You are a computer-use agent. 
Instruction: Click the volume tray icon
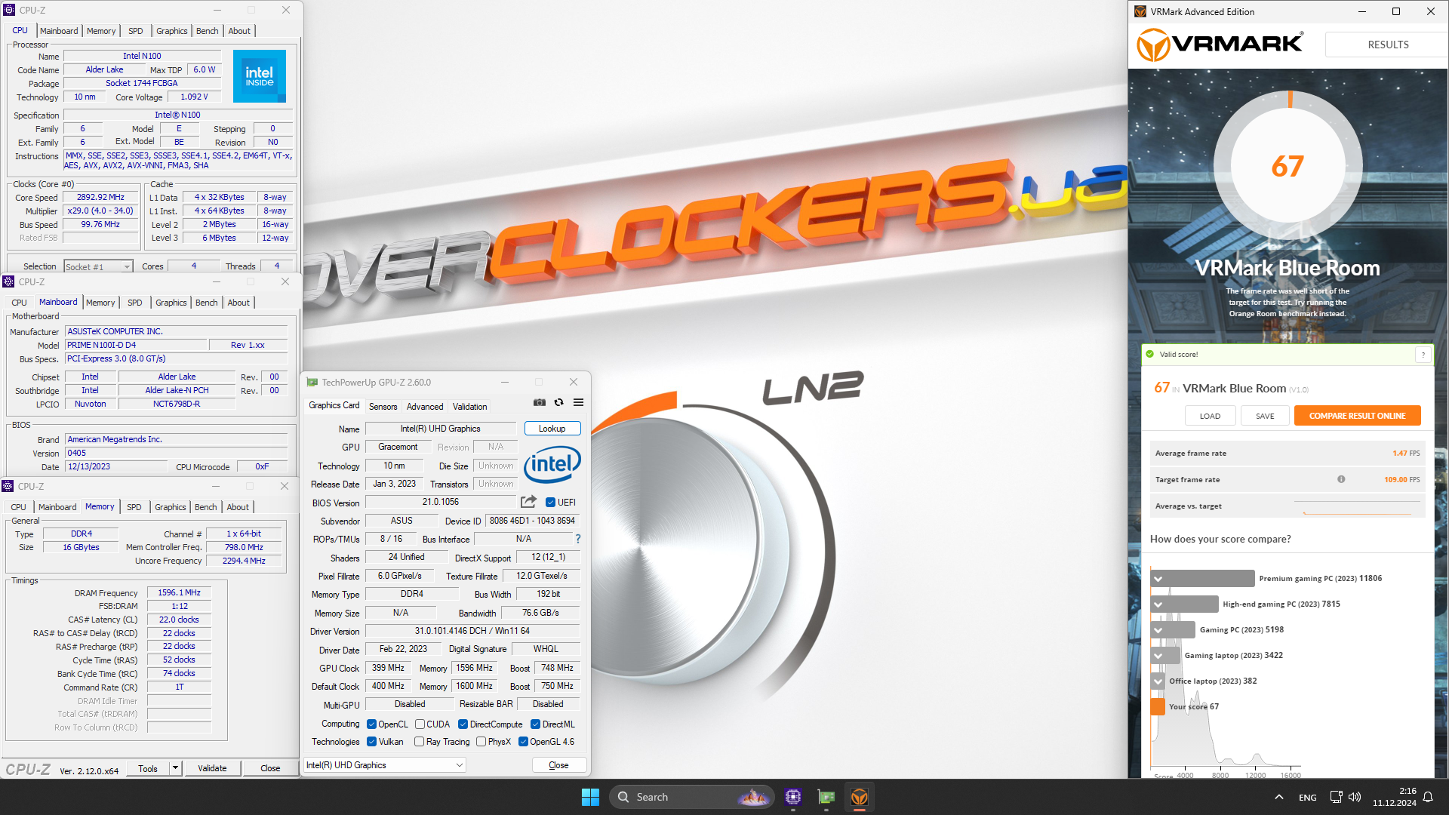pyautogui.click(x=1355, y=797)
